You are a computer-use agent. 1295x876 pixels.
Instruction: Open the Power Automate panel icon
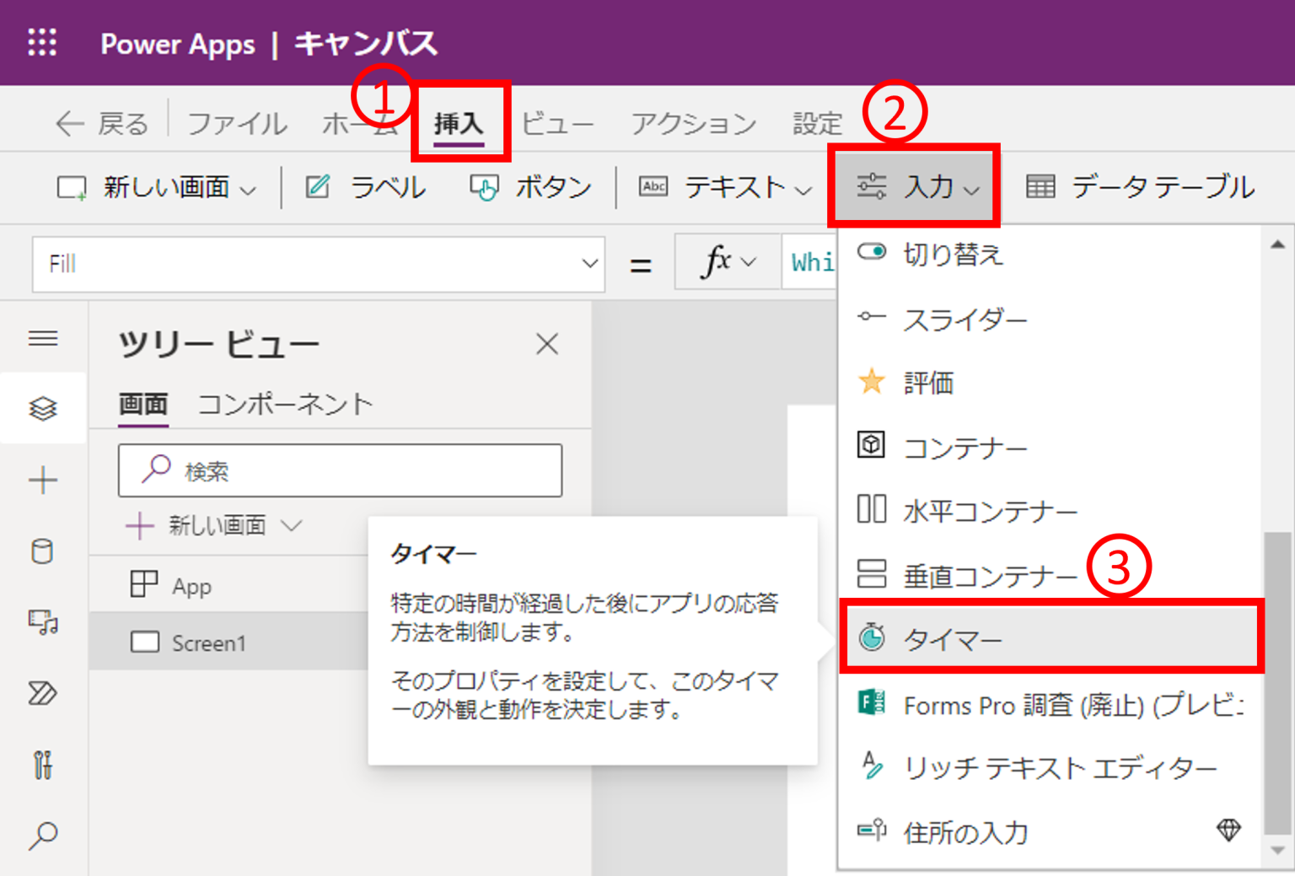point(42,694)
